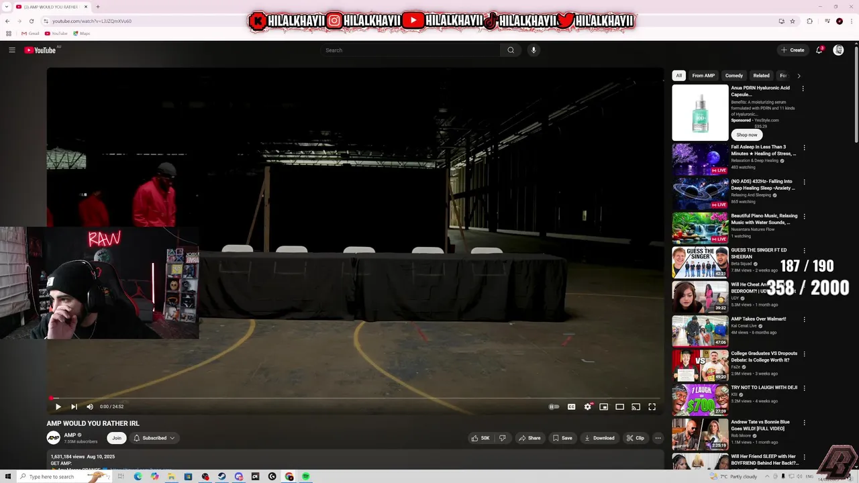Play the video
The image size is (859, 483).
58,407
